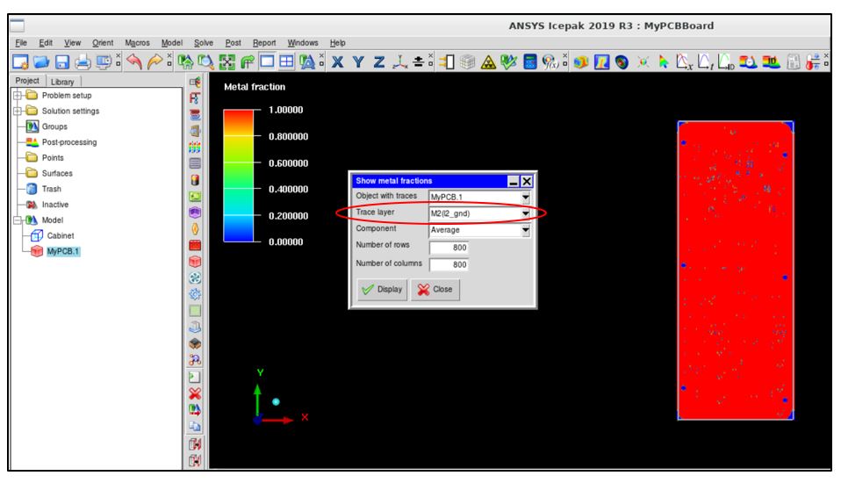Image resolution: width=841 pixels, height=483 pixels.
Task: Switch to the Project tab
Action: [27, 81]
